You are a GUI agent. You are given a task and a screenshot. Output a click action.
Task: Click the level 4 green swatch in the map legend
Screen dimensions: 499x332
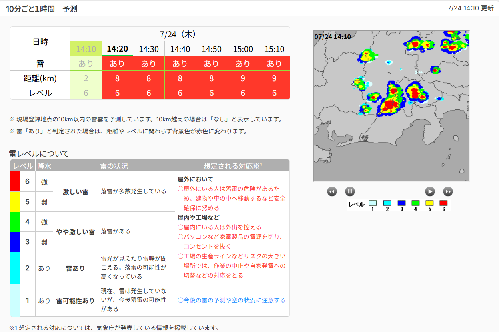click(415, 203)
